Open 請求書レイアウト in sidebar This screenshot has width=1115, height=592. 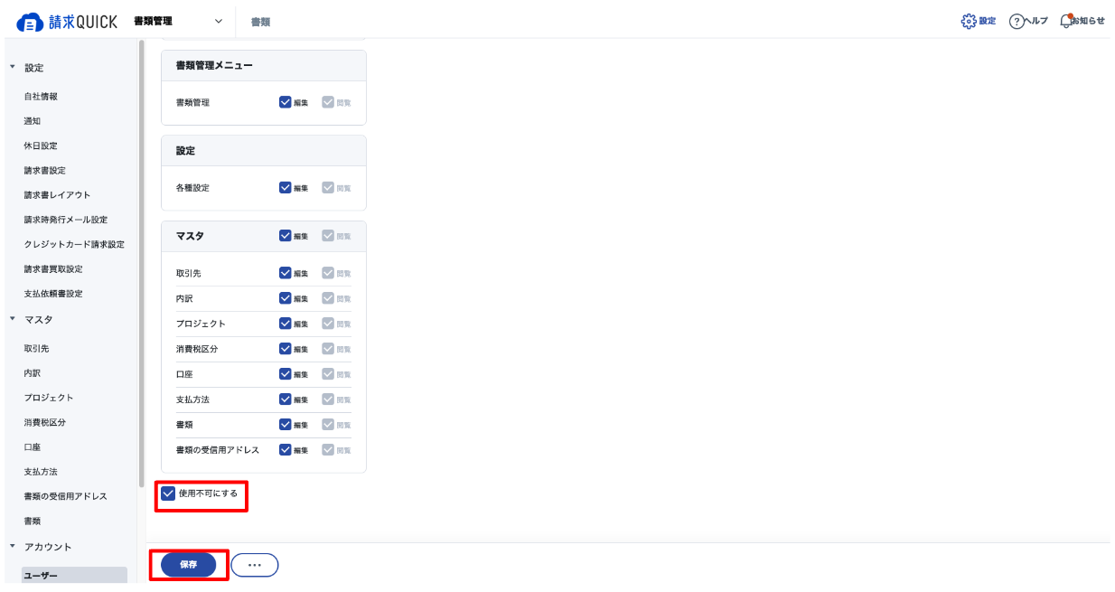click(x=57, y=195)
